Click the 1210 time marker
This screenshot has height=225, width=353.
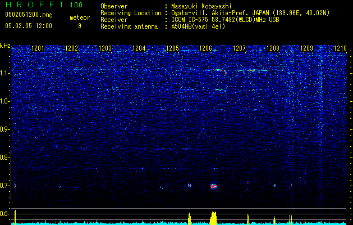(340, 48)
